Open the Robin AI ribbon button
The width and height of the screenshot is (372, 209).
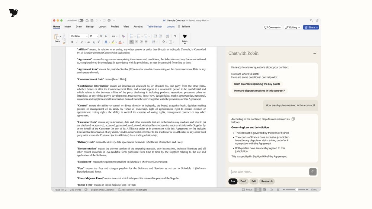(185, 39)
